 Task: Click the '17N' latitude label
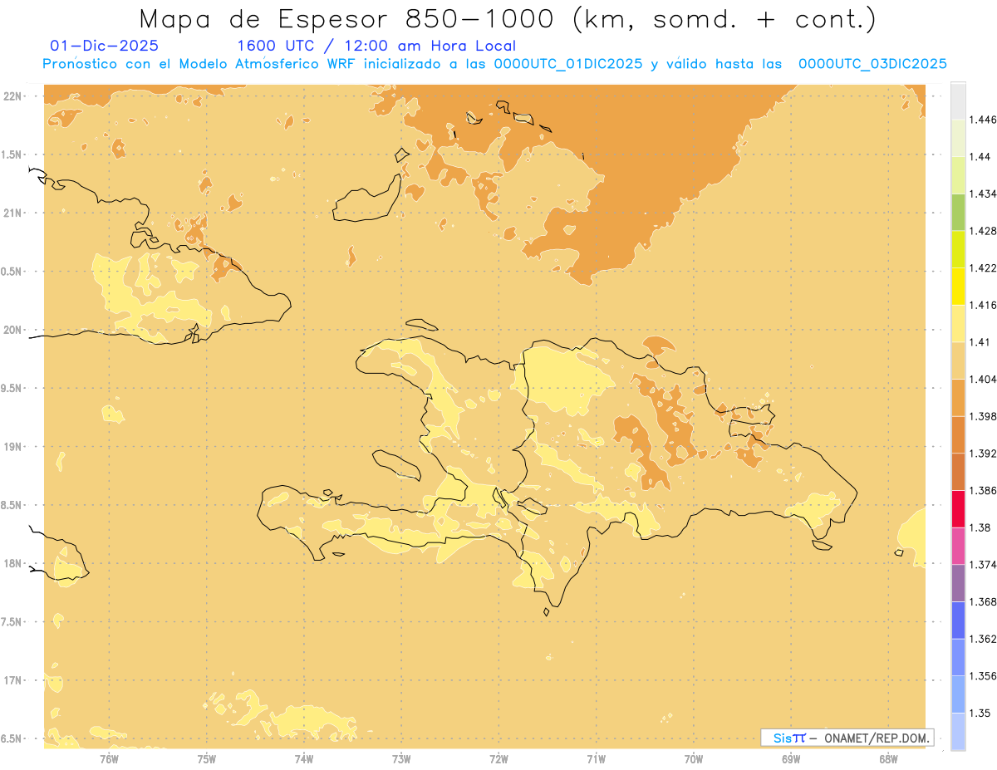coord(12,680)
